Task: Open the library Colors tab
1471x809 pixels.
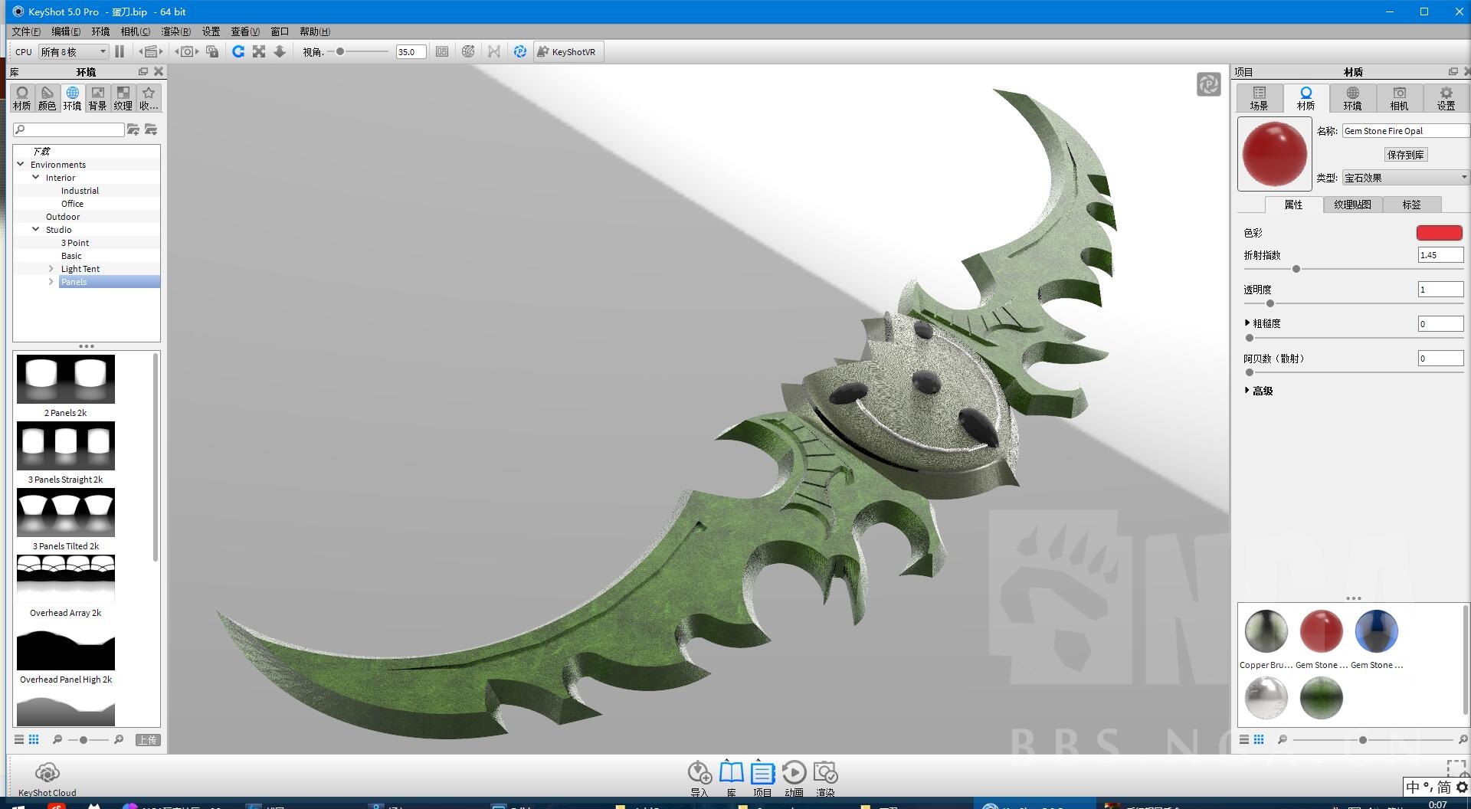Action: click(x=47, y=98)
